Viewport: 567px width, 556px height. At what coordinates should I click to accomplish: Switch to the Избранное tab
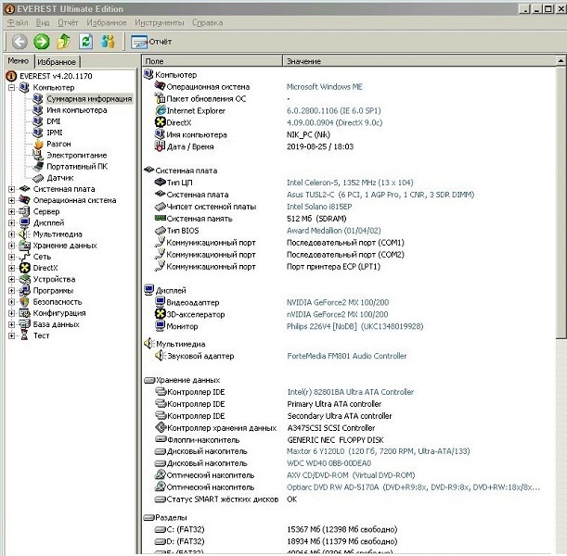(x=57, y=62)
